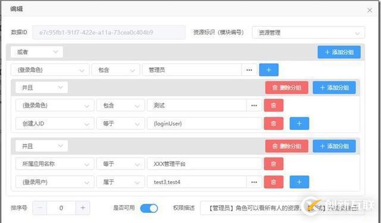Open the 创建人ID field dropdown
The height and width of the screenshot is (223, 381).
click(55, 123)
